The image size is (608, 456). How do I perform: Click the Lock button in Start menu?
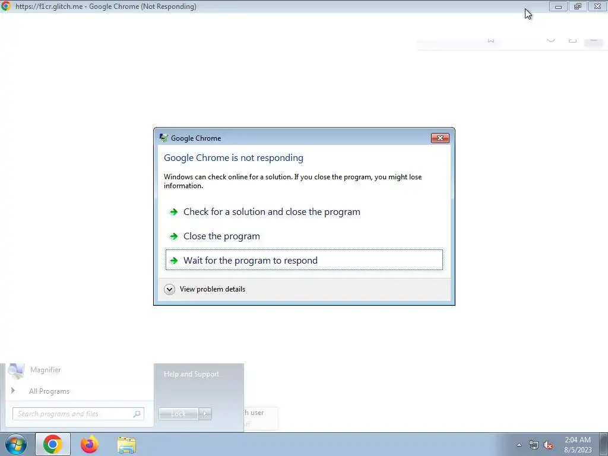178,414
